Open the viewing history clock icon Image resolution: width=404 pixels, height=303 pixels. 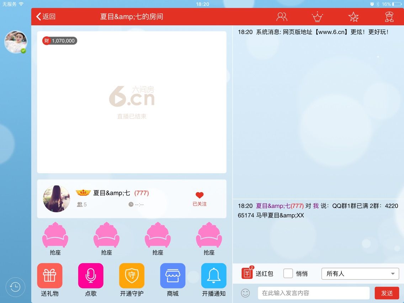(x=15, y=287)
